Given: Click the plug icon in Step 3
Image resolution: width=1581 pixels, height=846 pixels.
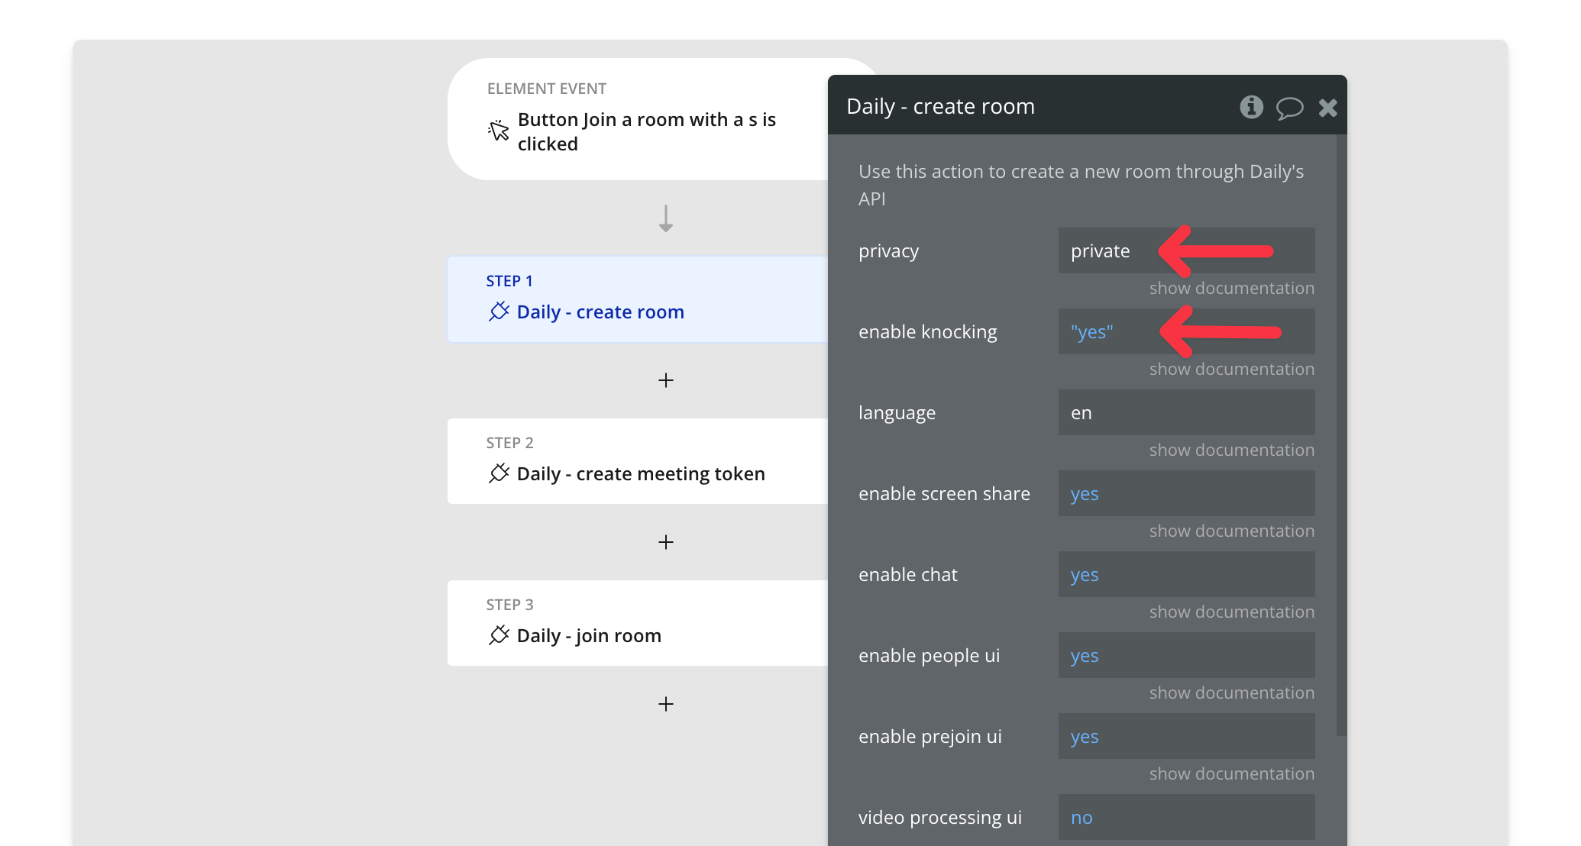Looking at the screenshot, I should pyautogui.click(x=499, y=635).
